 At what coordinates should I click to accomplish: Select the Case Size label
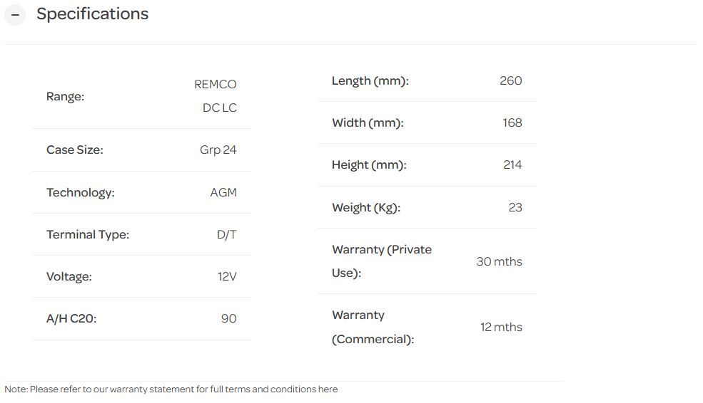click(74, 150)
